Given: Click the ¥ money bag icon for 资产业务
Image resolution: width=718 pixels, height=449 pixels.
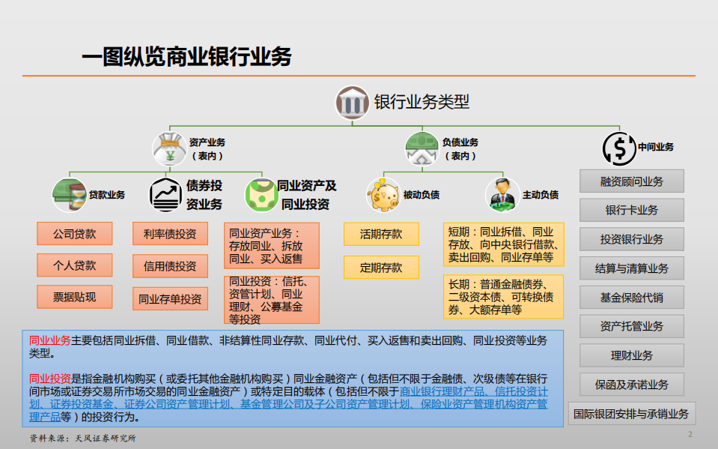Looking at the screenshot, I should [169, 147].
